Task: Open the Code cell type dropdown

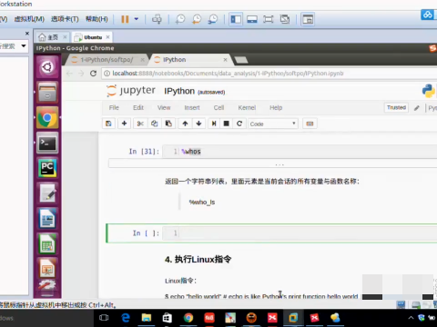Action: click(273, 124)
